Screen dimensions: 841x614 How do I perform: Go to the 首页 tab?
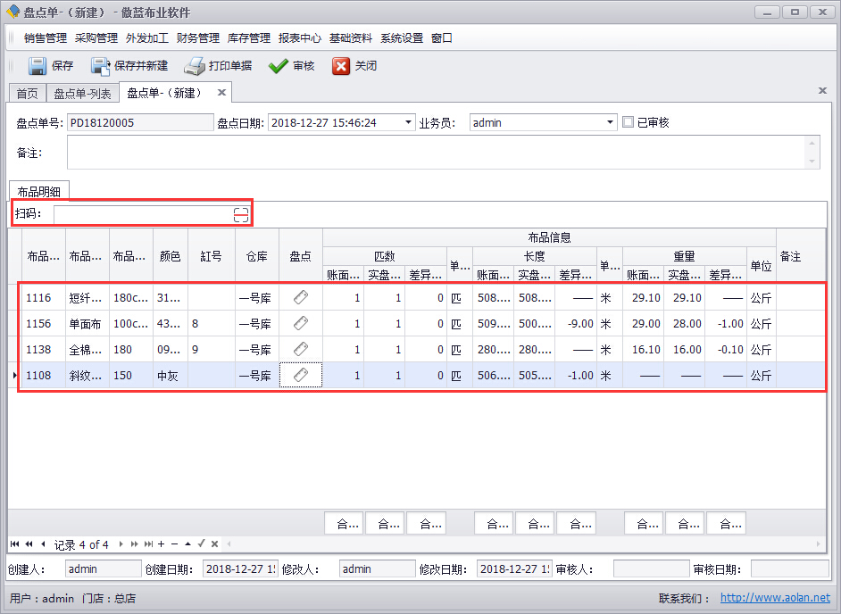point(27,94)
